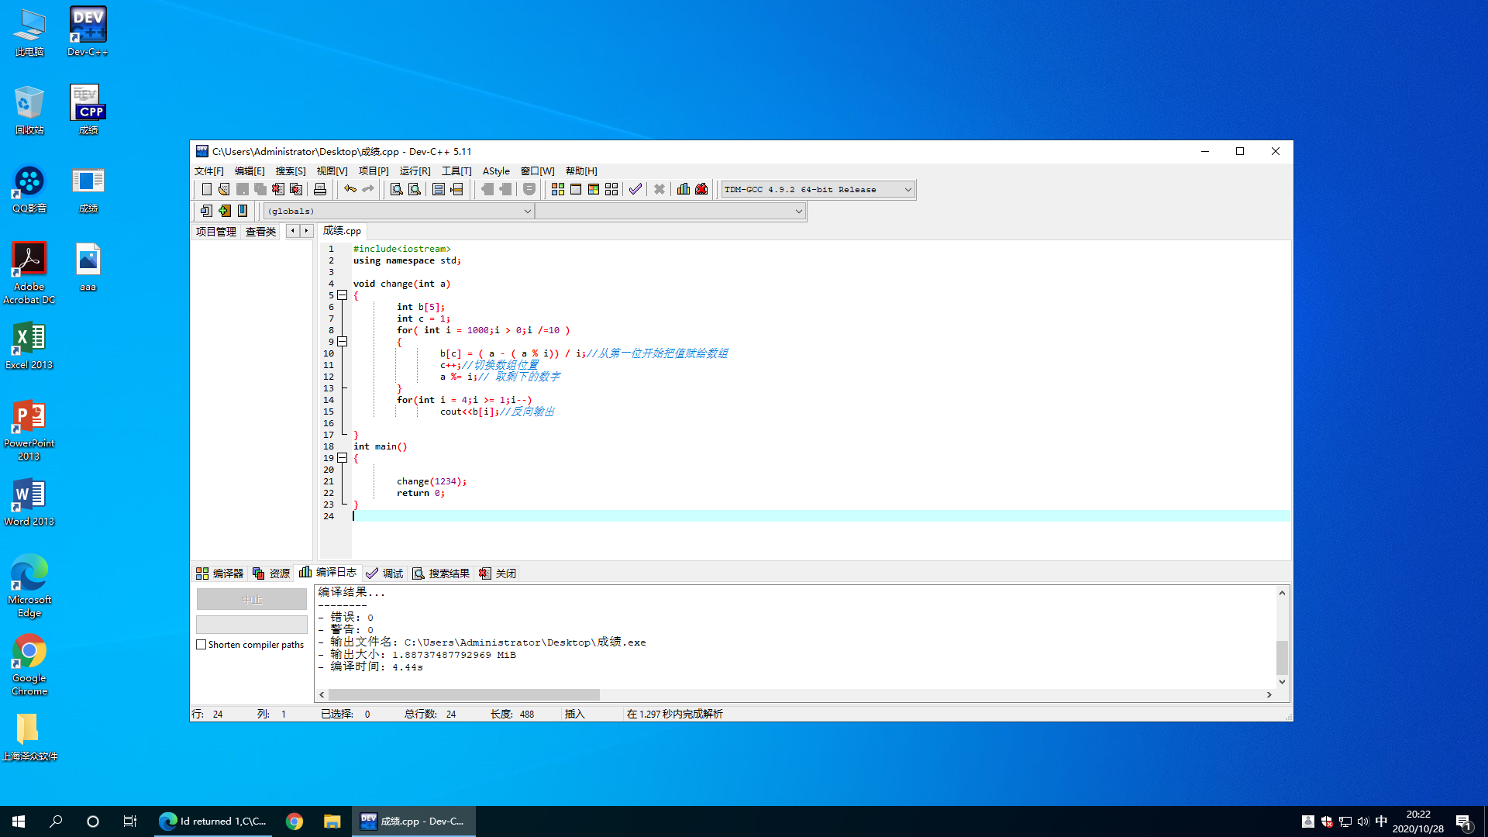Start debugging with the checkmark icon

pos(635,189)
